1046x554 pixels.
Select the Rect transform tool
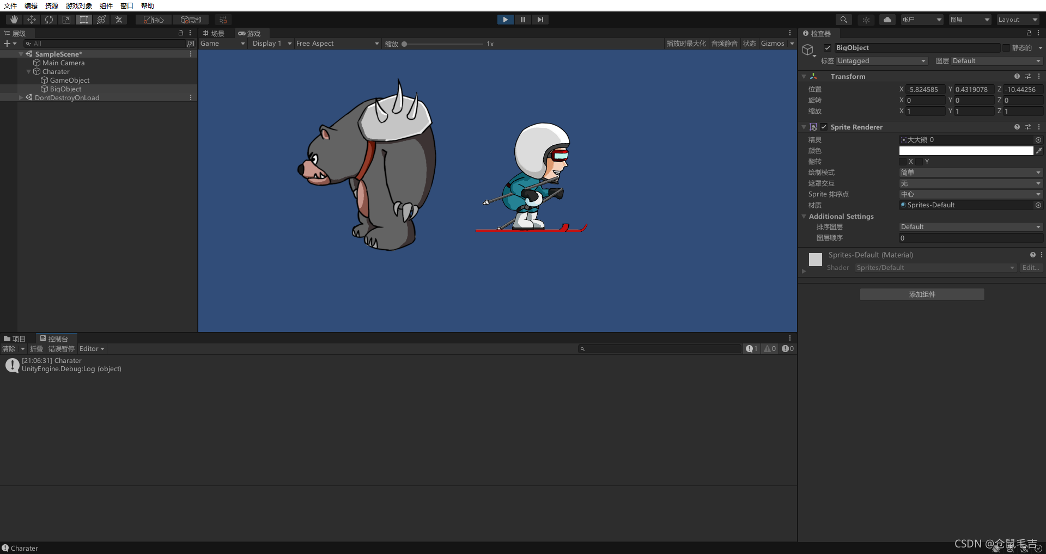point(84,20)
